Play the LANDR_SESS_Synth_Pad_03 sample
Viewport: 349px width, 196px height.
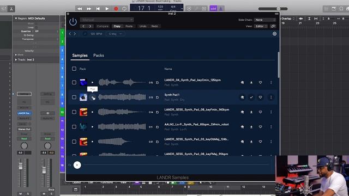click(x=92, y=142)
